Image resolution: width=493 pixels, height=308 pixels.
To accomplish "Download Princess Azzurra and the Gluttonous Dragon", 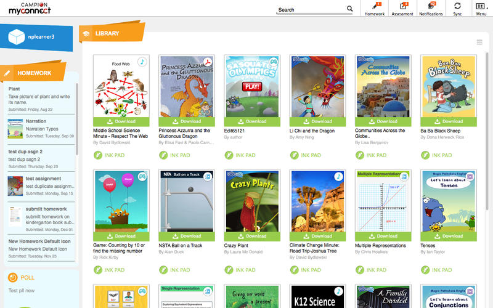I will [187, 121].
